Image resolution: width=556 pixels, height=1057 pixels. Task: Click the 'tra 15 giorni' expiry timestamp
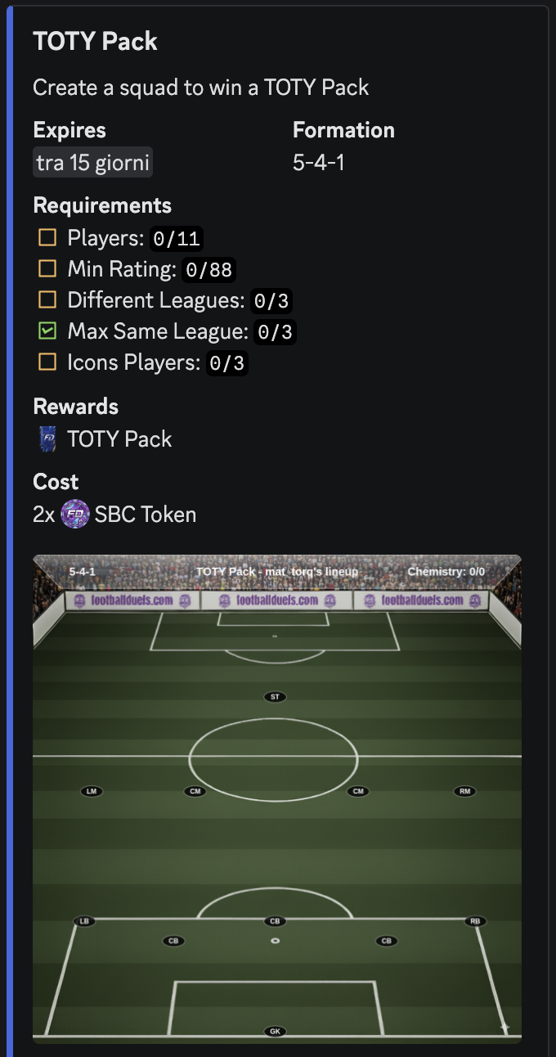point(92,161)
